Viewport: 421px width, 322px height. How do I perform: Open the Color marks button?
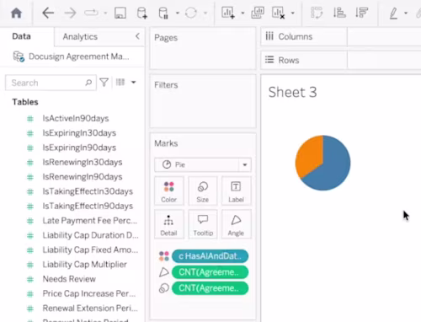pos(169,191)
